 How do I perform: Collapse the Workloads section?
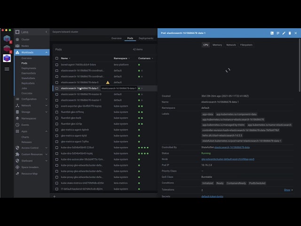coord(46,52)
